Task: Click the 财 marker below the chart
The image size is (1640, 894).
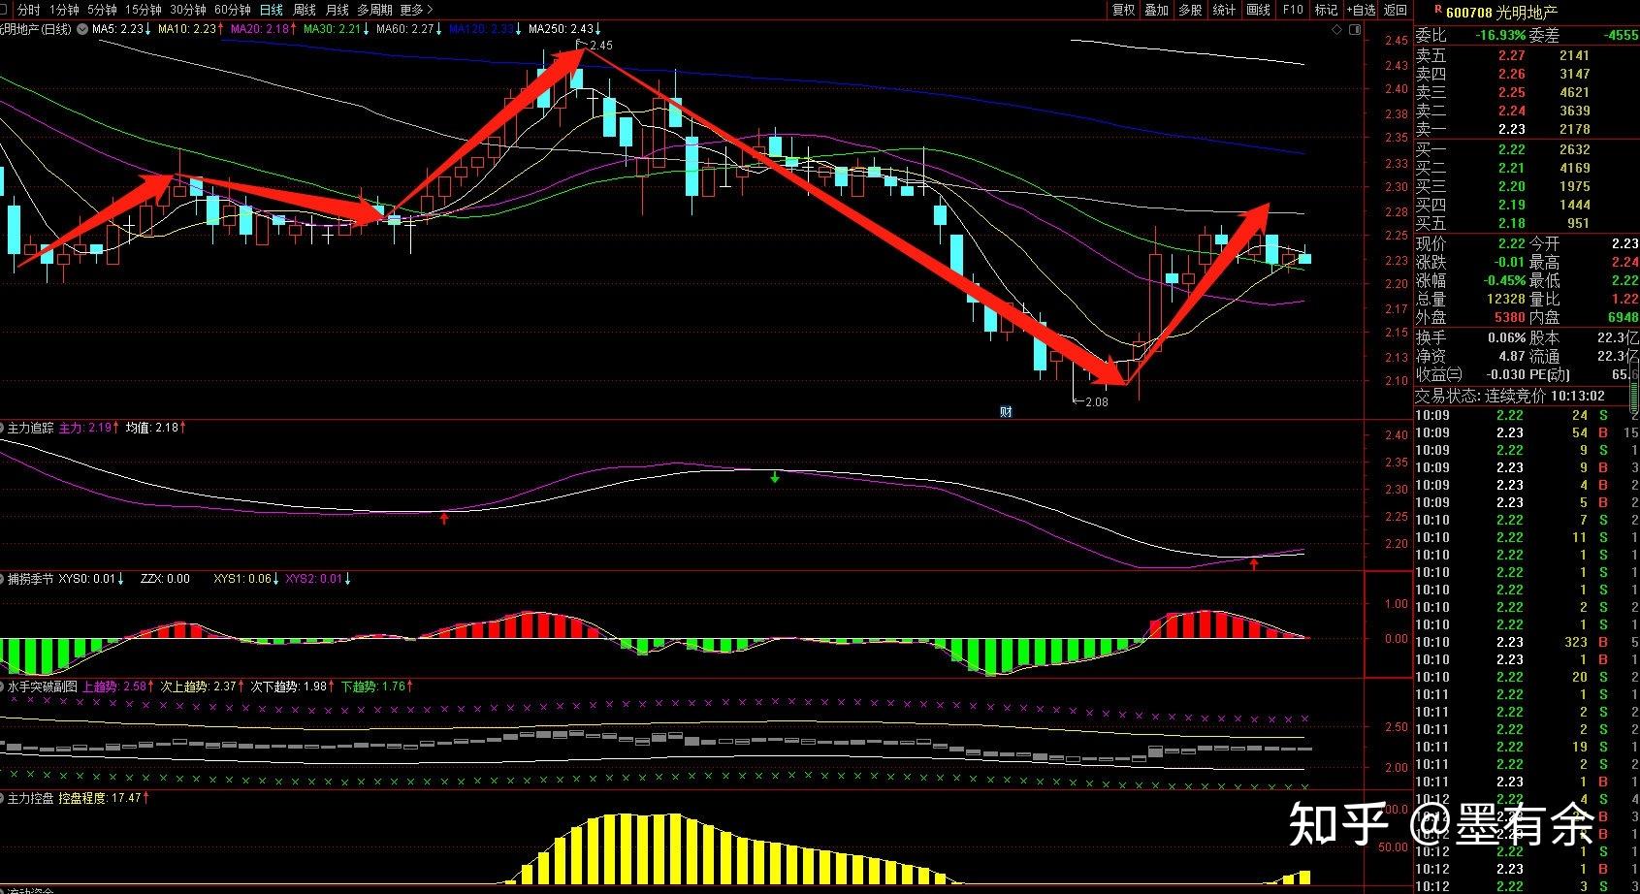Action: [x=1006, y=411]
